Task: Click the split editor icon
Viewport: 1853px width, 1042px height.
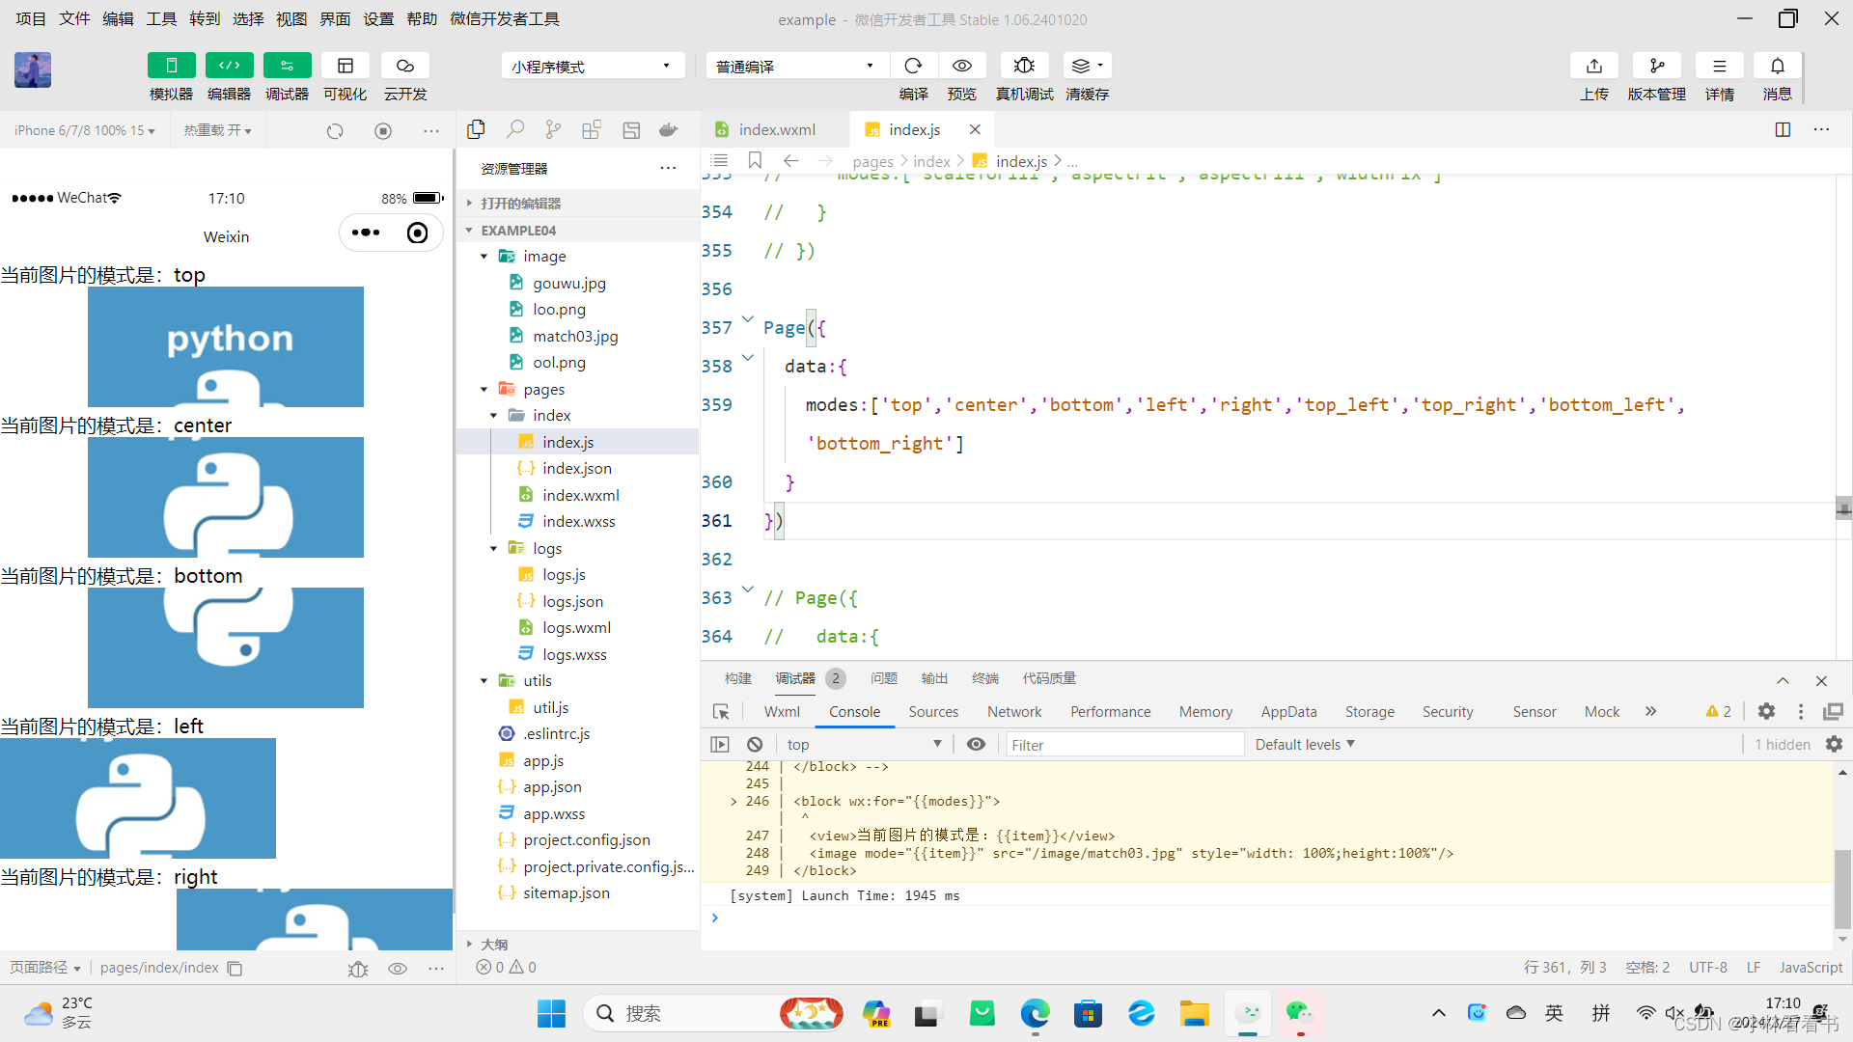Action: click(x=1783, y=129)
